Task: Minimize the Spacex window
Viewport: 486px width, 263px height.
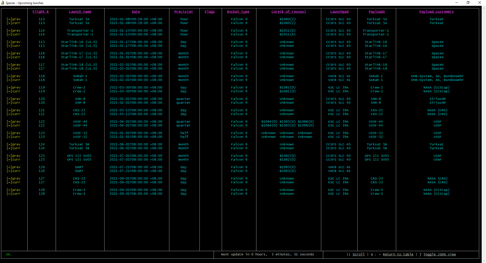Action: click(x=457, y=3)
